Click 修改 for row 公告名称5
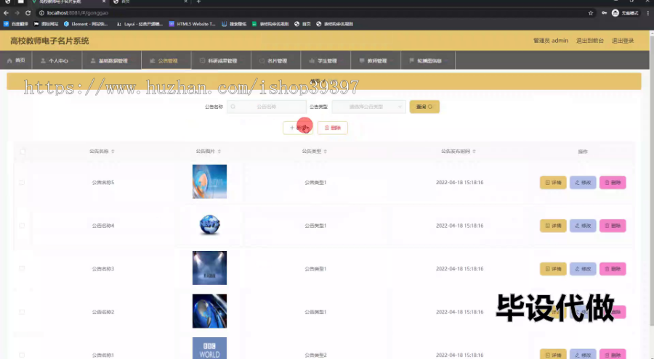The height and width of the screenshot is (359, 654). click(583, 183)
